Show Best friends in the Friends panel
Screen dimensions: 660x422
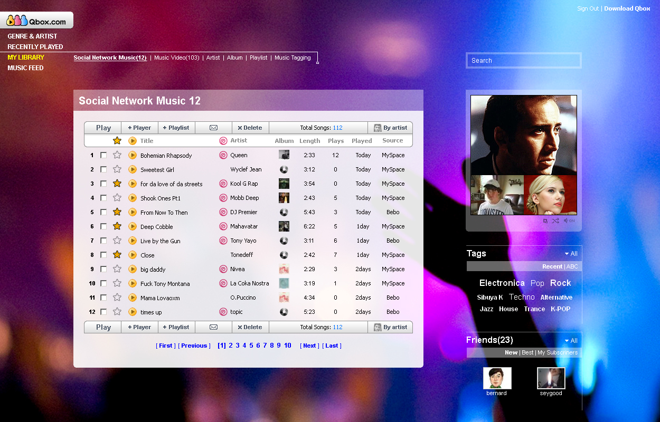(527, 352)
